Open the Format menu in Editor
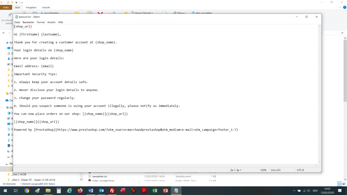The height and width of the screenshot is (195, 347). click(x=41, y=22)
